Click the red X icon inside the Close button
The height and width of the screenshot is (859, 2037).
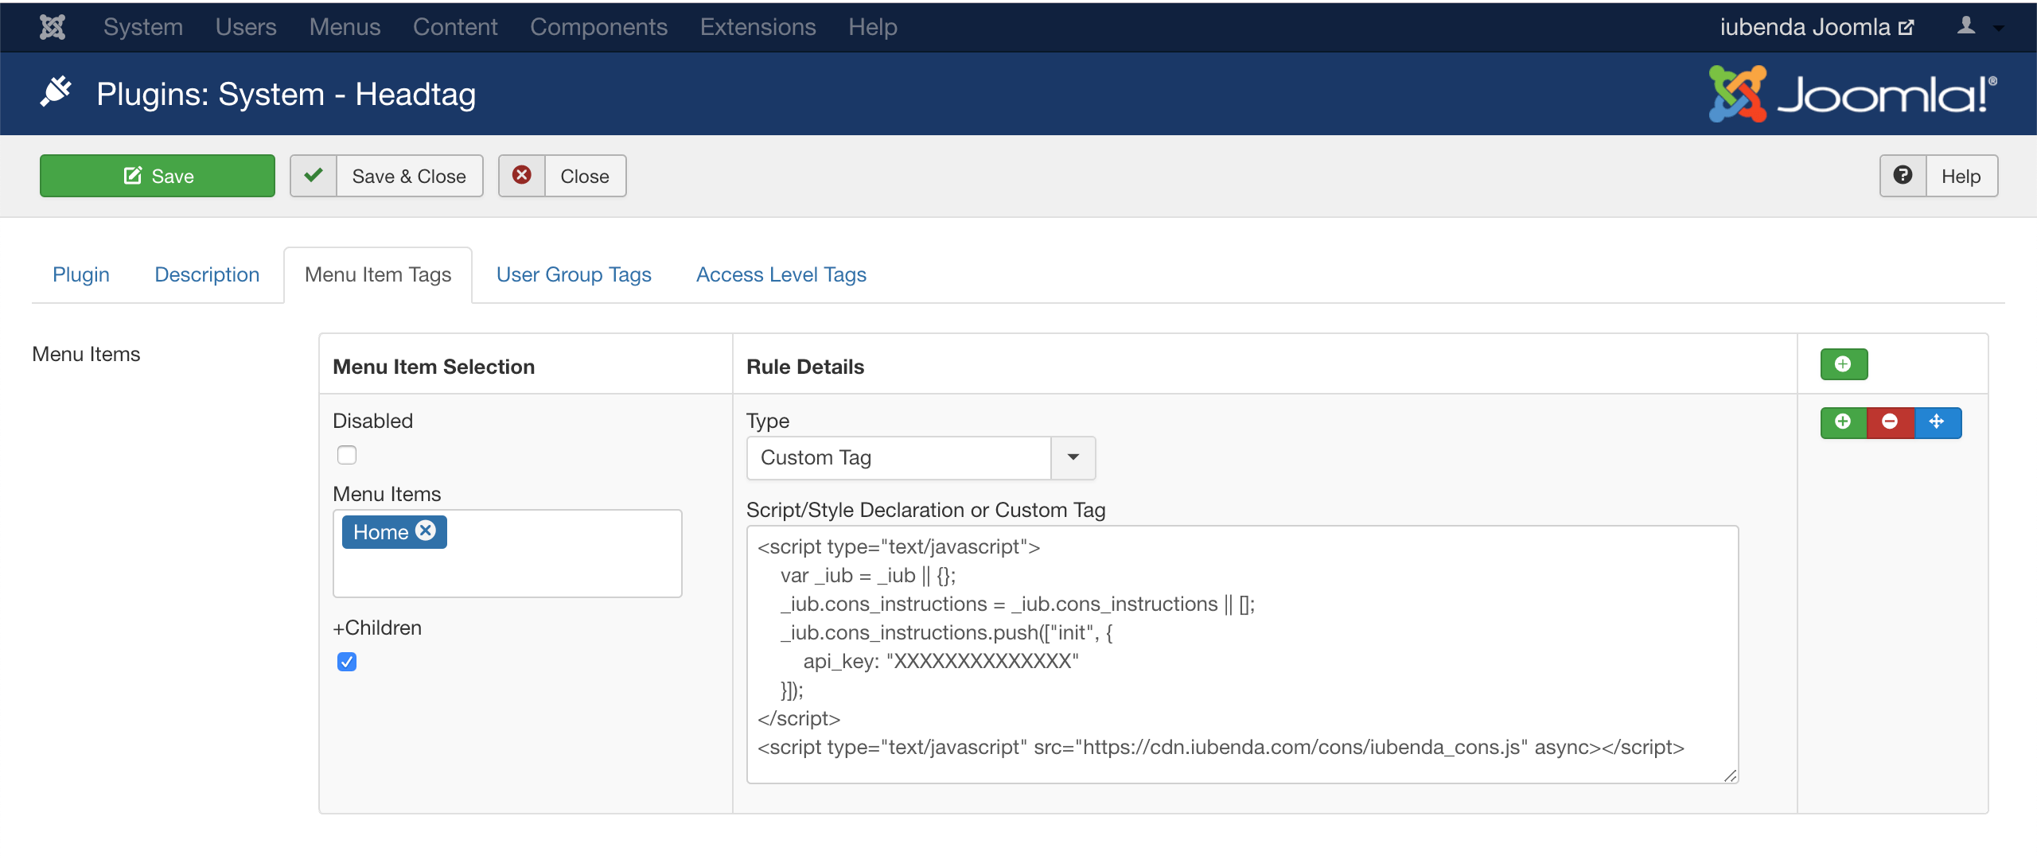click(x=522, y=176)
